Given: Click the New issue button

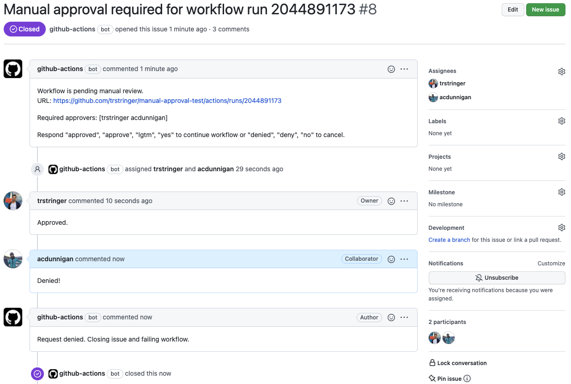Looking at the screenshot, I should tap(546, 9).
